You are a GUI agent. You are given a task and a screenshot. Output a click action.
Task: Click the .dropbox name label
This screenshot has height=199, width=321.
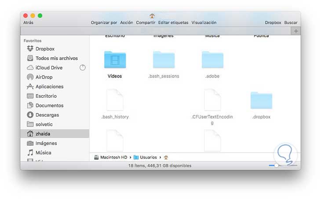[262, 117]
